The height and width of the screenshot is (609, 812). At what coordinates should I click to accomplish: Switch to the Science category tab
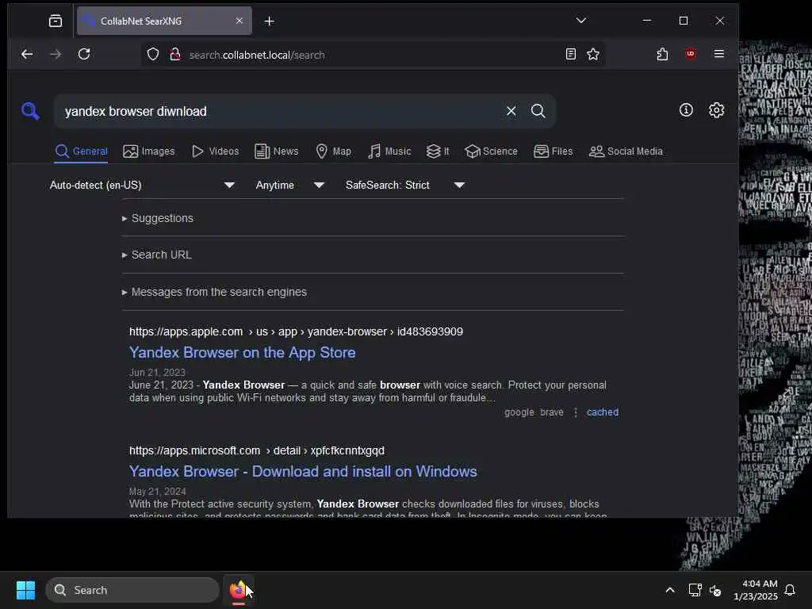491,151
